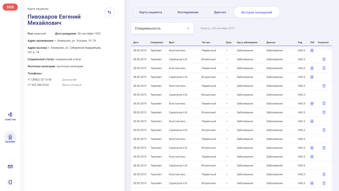The image size is (339, 191).
Task: Click home phone +7 (3842) 32-13-45
Action: pos(39,80)
